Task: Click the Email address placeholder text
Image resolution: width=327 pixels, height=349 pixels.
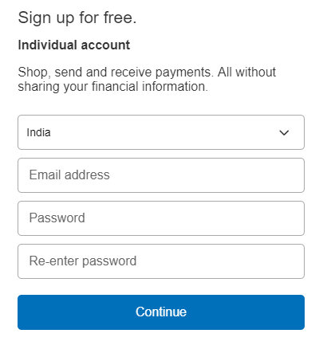Action: click(69, 174)
